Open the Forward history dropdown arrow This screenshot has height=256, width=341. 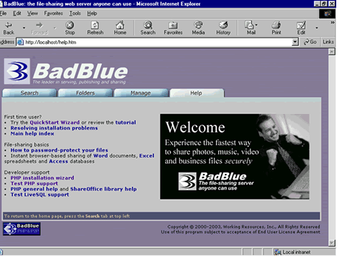(55, 28)
